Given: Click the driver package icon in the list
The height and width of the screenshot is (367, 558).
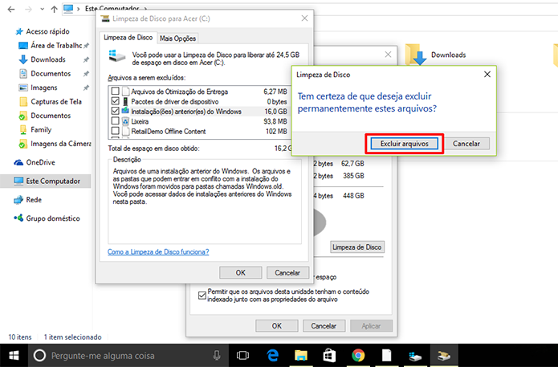Looking at the screenshot, I should coord(125,101).
